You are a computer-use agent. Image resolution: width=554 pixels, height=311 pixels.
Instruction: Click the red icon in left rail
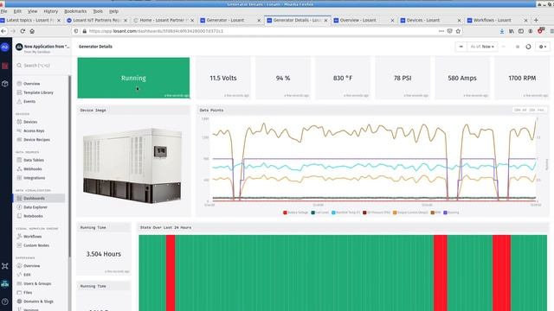click(x=5, y=66)
